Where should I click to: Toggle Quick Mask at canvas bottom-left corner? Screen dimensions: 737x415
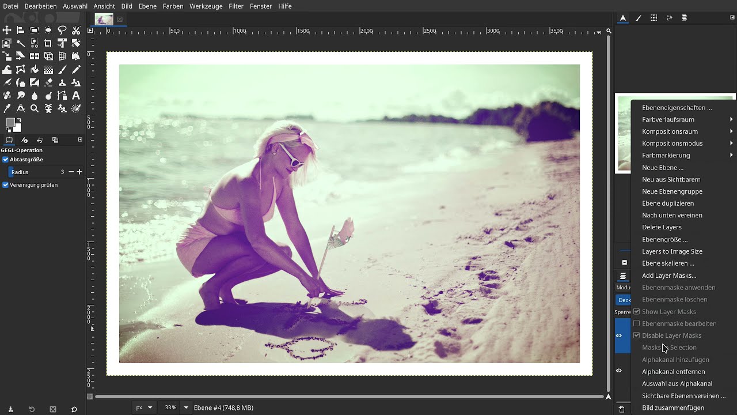coord(90,397)
